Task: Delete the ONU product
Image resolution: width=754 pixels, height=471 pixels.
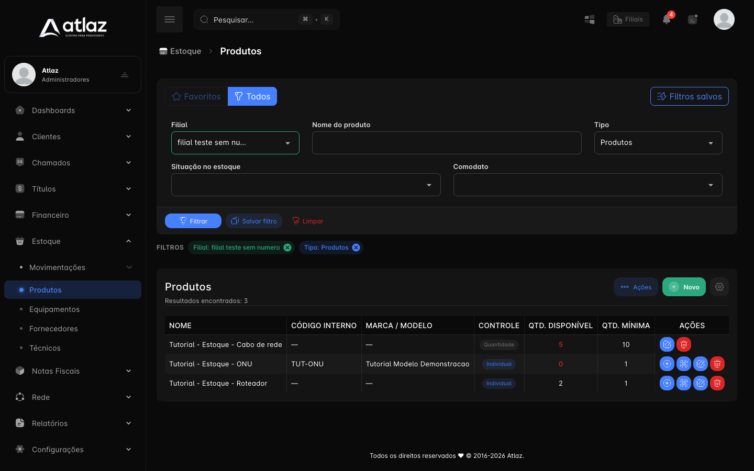Action: click(x=717, y=364)
